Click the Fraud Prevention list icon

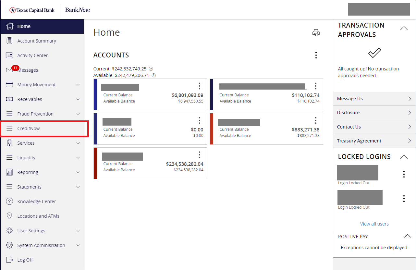coord(9,114)
